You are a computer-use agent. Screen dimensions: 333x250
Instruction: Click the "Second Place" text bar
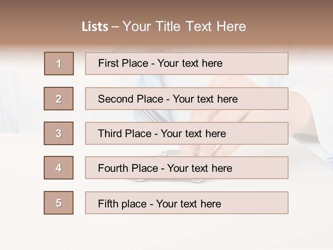[x=187, y=99]
